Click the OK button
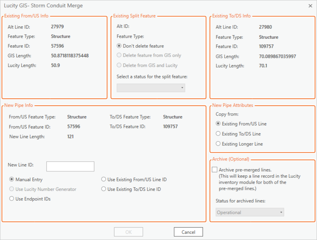This screenshot has width=317, height=240. 129,232
